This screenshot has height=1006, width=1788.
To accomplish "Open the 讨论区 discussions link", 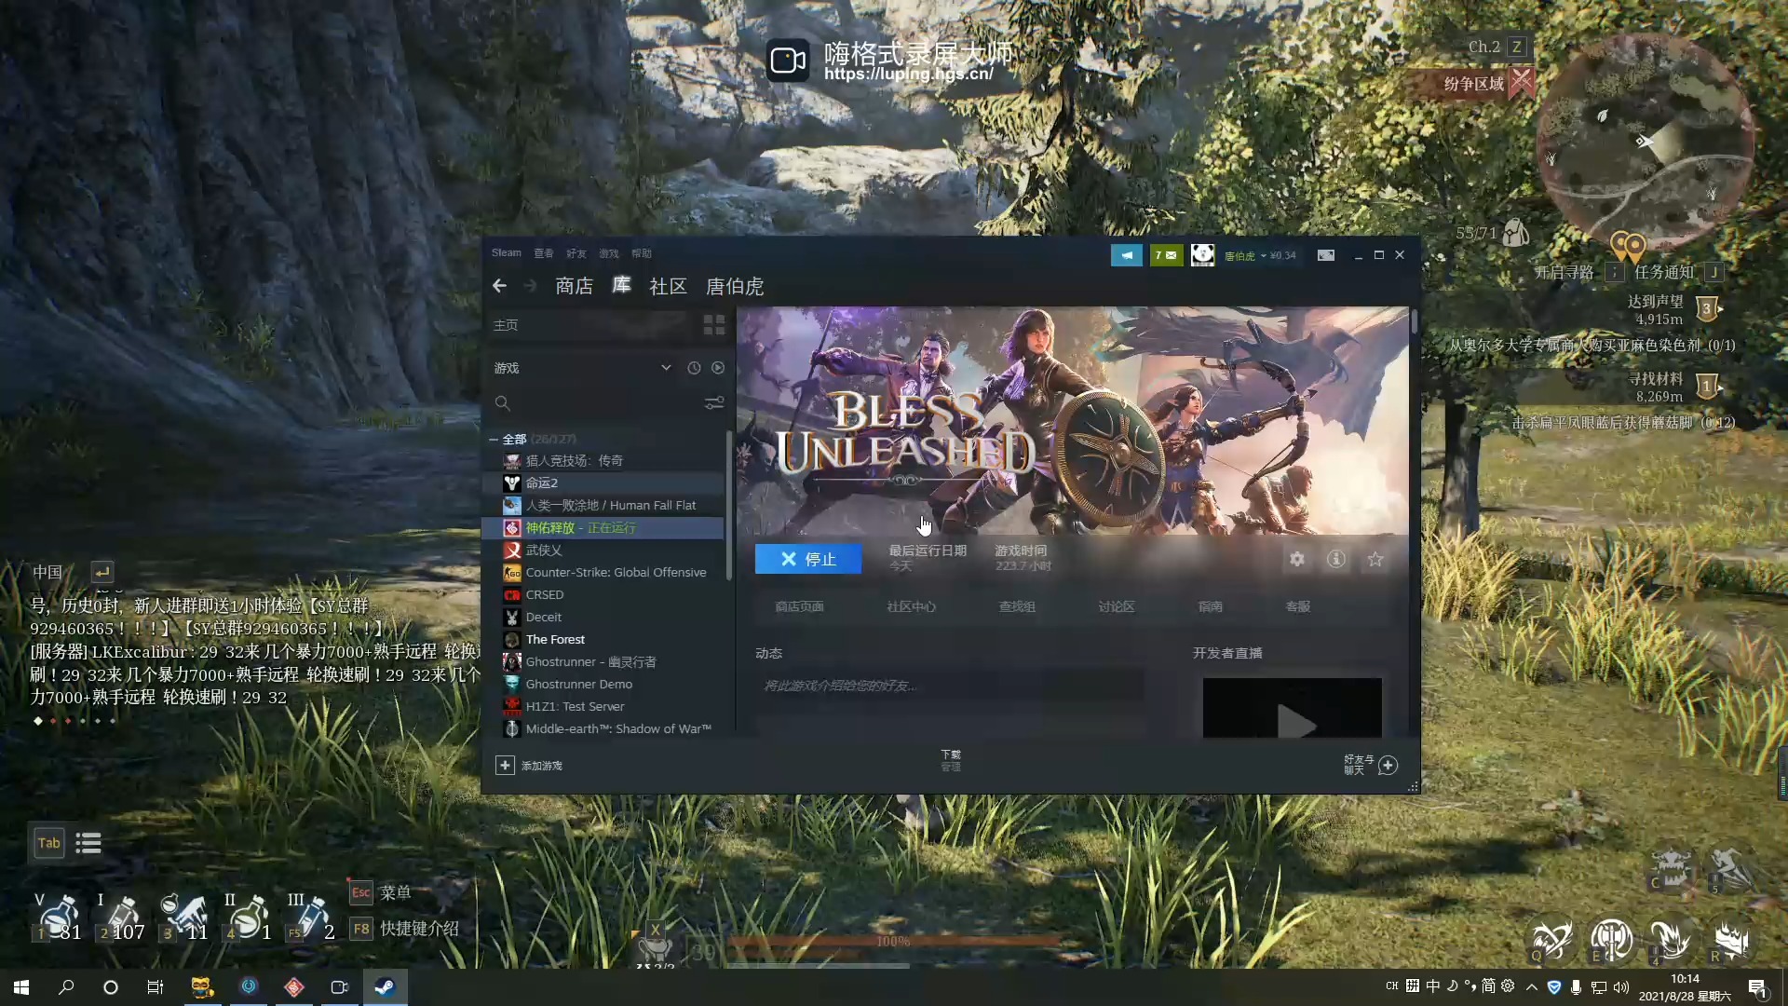I will [x=1116, y=606].
